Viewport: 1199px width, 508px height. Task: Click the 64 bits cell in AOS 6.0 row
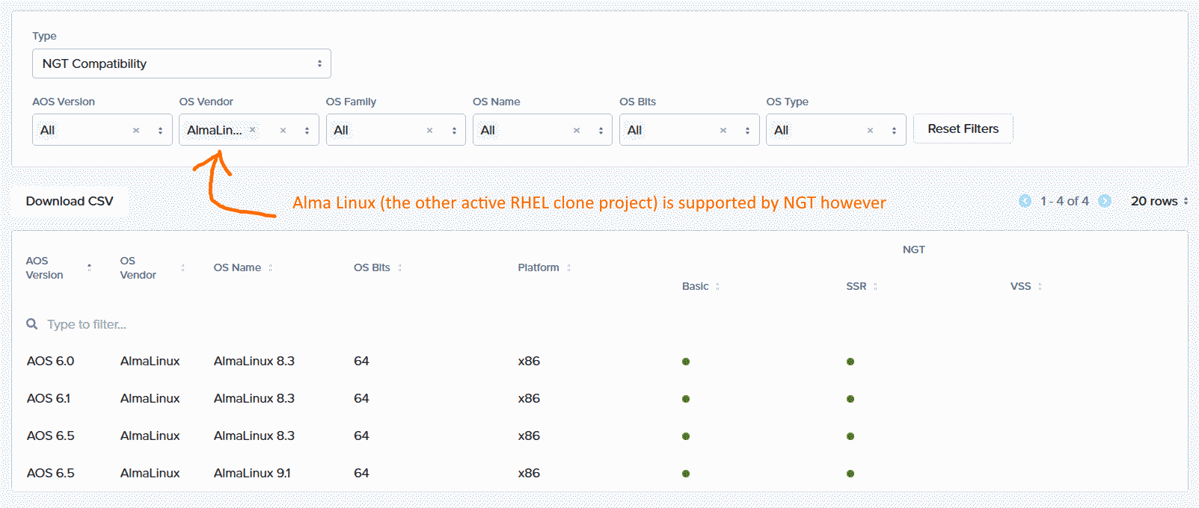coord(361,361)
